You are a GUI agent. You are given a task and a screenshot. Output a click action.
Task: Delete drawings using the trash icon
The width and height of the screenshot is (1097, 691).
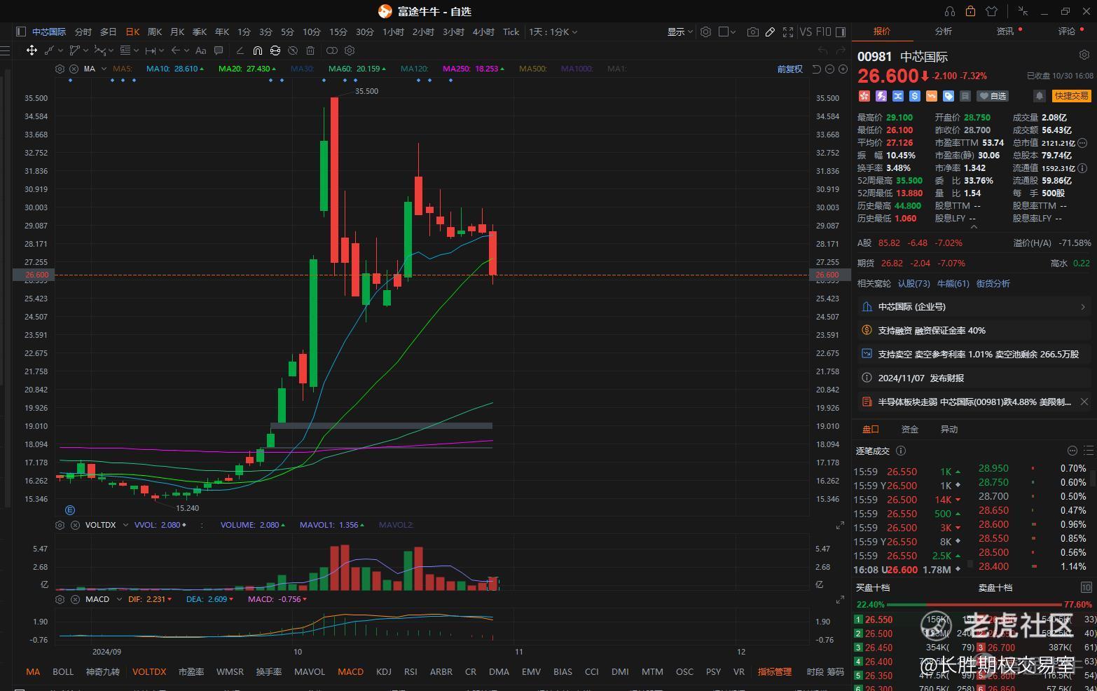point(310,50)
